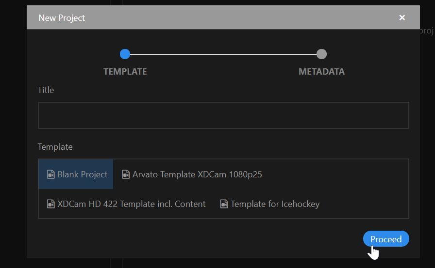Click the Arvato Template file icon
The height and width of the screenshot is (268, 435).
126,174
